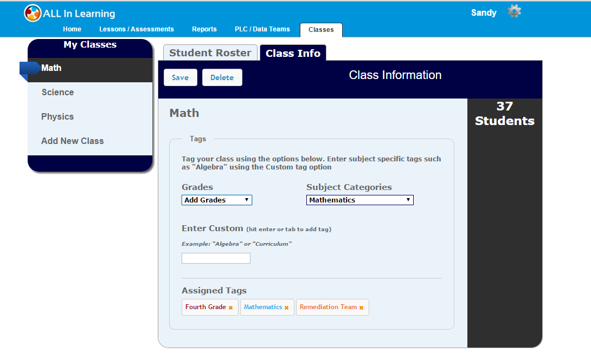Select Physics class in sidebar
The width and height of the screenshot is (591, 360).
[57, 116]
